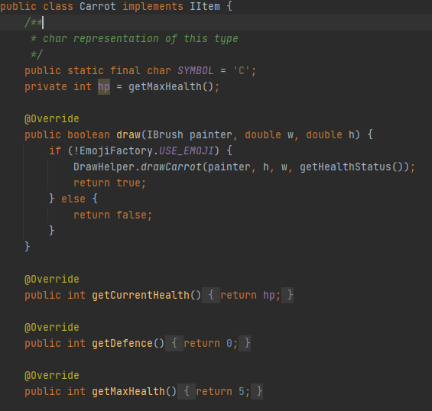Click the class name Carrot
Screen dimensions: 432x411
[x=98, y=6]
